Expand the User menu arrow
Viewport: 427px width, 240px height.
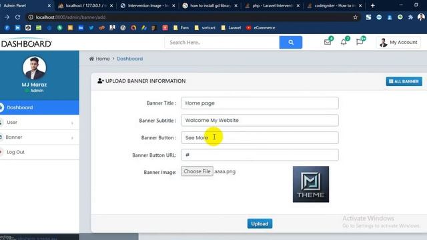72,123
